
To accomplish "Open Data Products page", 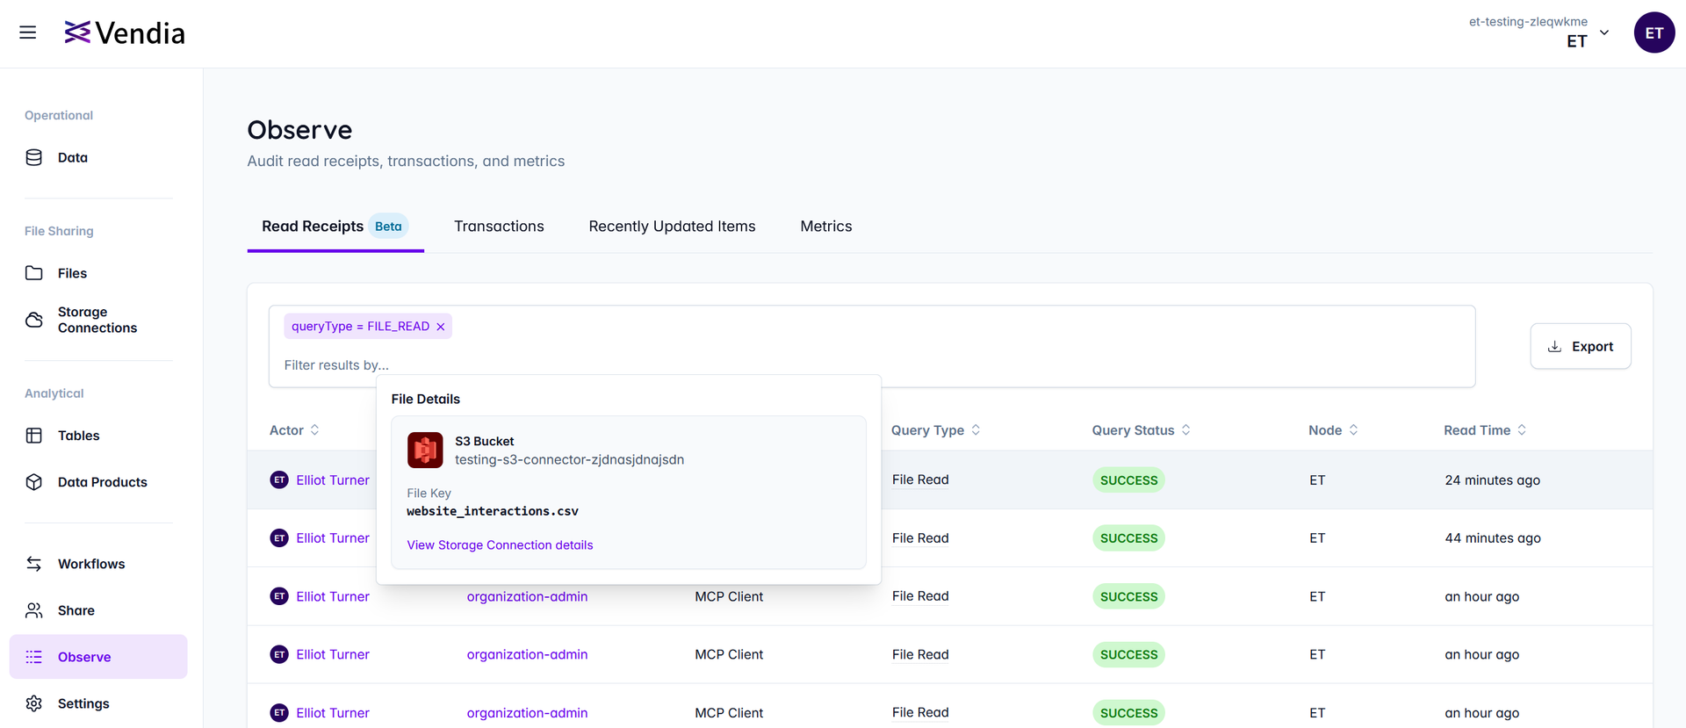I will click(x=102, y=482).
